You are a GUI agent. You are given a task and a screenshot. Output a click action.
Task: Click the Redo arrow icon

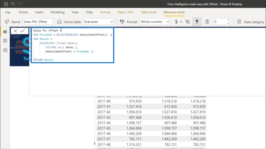pyautogui.click(x=20, y=4)
